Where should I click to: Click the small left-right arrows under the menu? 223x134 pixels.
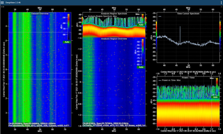click(x=3, y=6)
